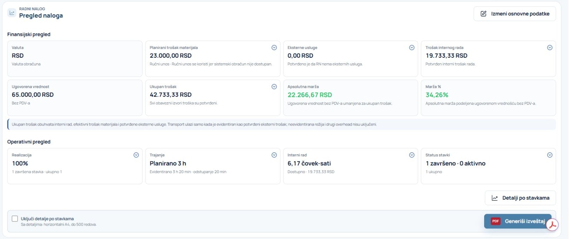Screen dimensions: 569x239
Task: Click the floating Adobe Acrobat icon
Action: coord(552,225)
